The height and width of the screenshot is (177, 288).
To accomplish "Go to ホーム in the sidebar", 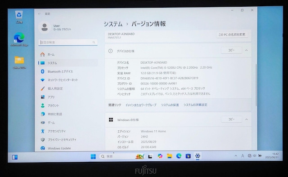I will point(68,54).
